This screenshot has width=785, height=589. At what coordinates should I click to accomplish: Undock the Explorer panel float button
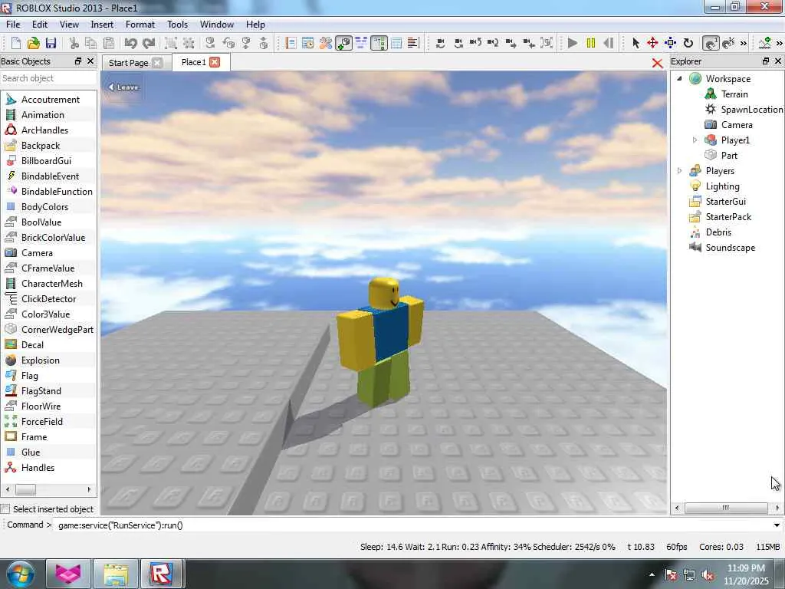pyautogui.click(x=766, y=61)
